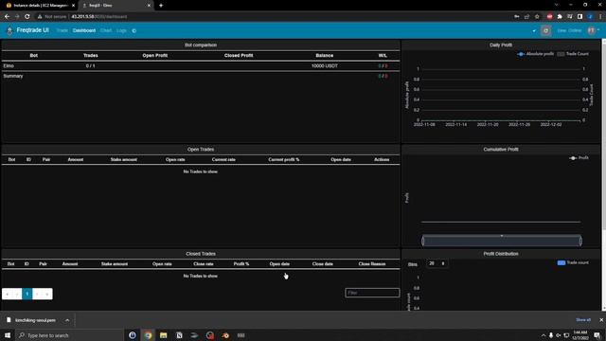The image size is (606, 341).
Task: Click the Closed Profit column header
Action: 239,55
